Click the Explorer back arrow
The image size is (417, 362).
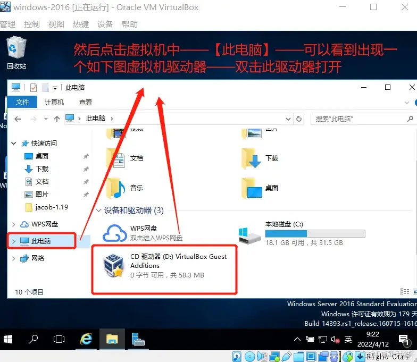tap(18, 119)
